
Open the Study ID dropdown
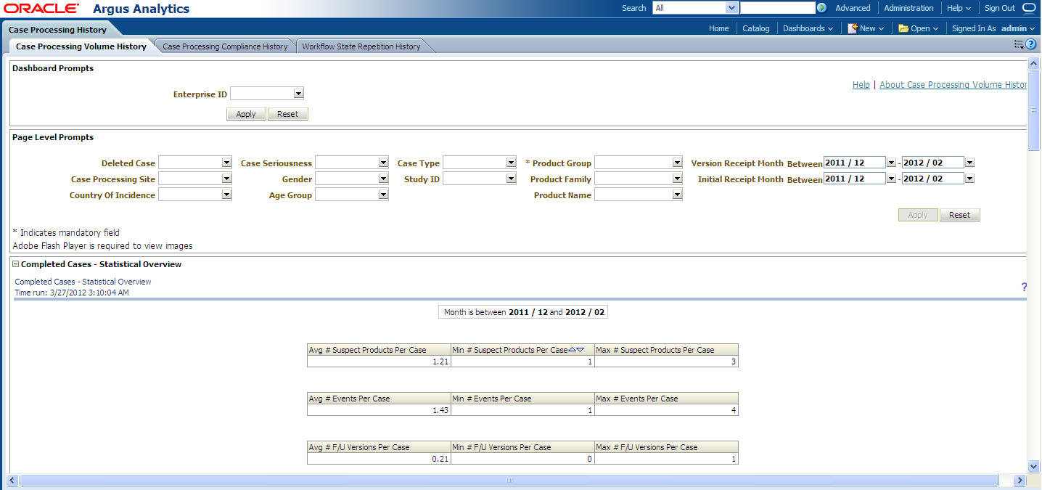click(511, 179)
